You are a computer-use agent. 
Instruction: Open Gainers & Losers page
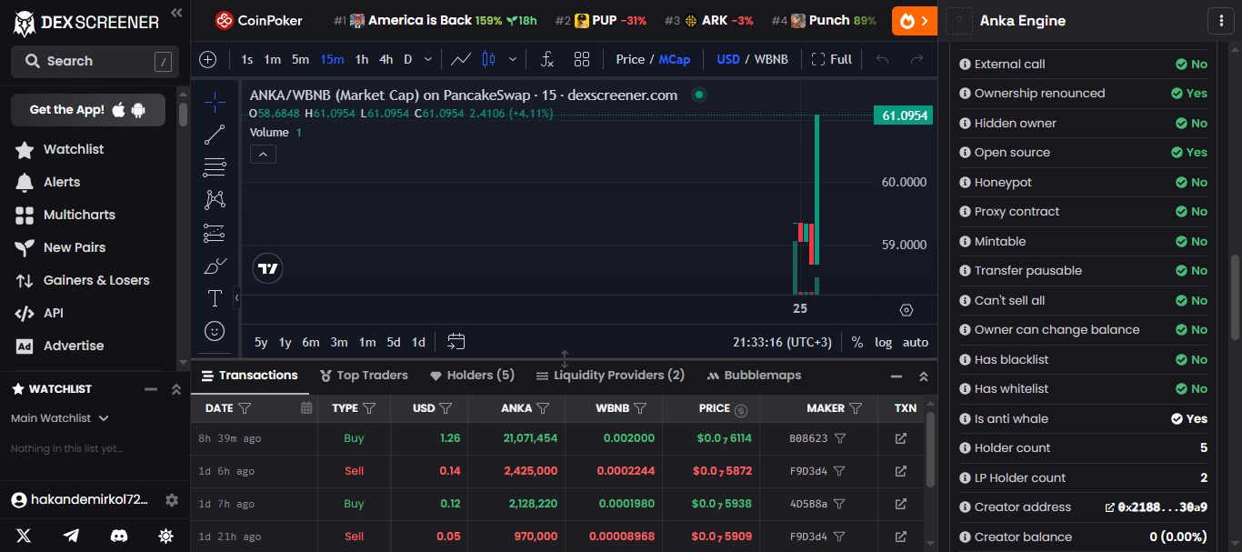pos(96,280)
